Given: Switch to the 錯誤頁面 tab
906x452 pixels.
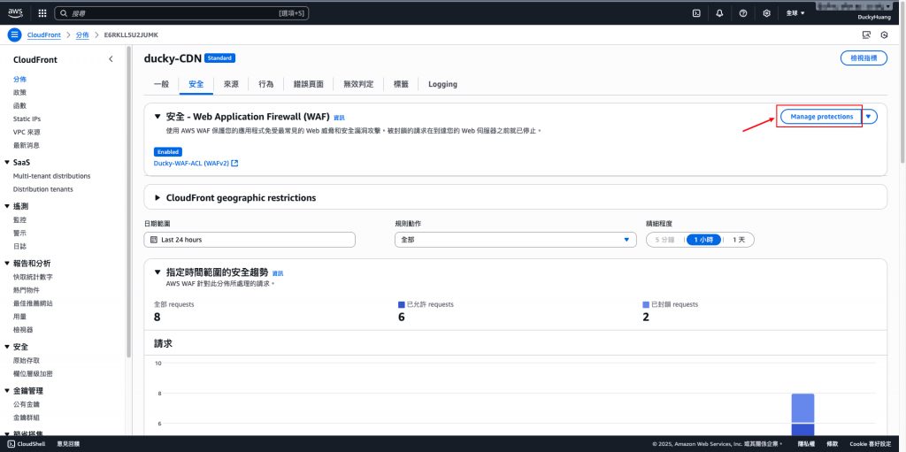Looking at the screenshot, I should coord(309,84).
